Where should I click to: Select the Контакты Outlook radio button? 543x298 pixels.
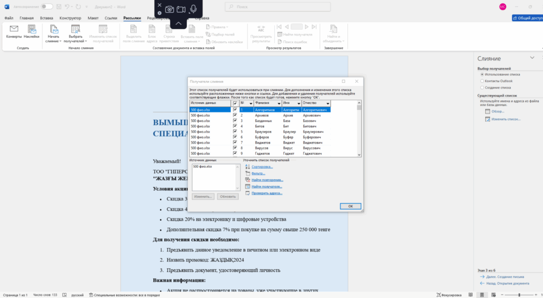click(x=481, y=81)
